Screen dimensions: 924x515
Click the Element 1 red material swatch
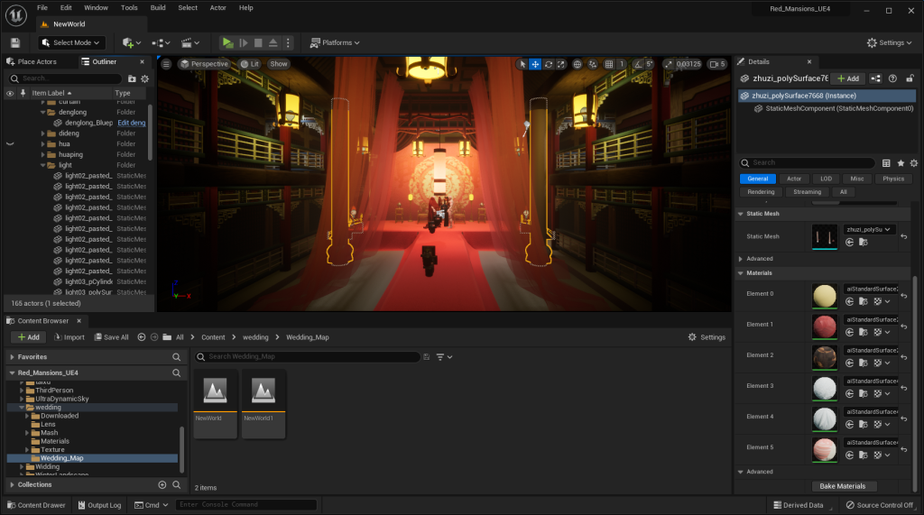pos(824,325)
